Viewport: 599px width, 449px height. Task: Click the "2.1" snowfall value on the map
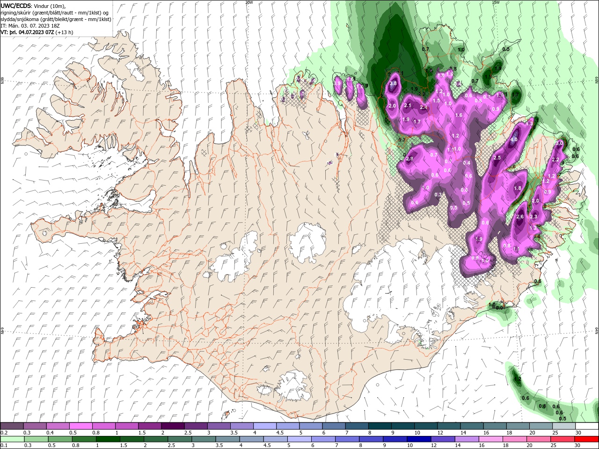click(408, 106)
